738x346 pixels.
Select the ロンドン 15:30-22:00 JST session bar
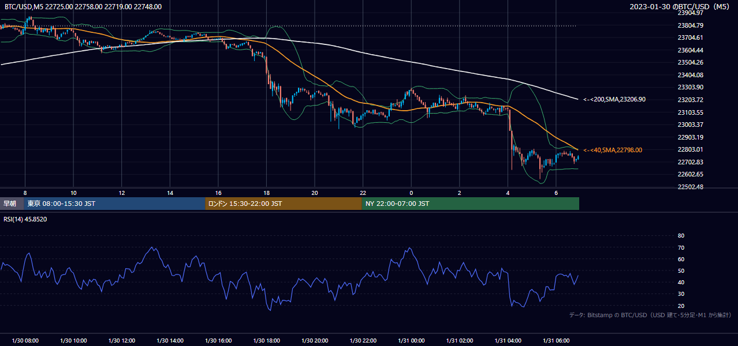(x=283, y=204)
